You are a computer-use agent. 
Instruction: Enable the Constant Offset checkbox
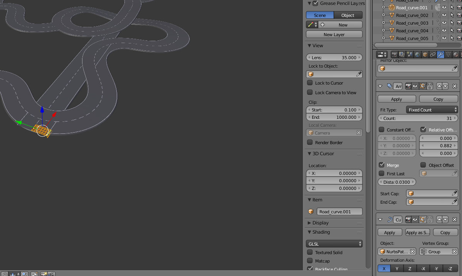(x=381, y=130)
